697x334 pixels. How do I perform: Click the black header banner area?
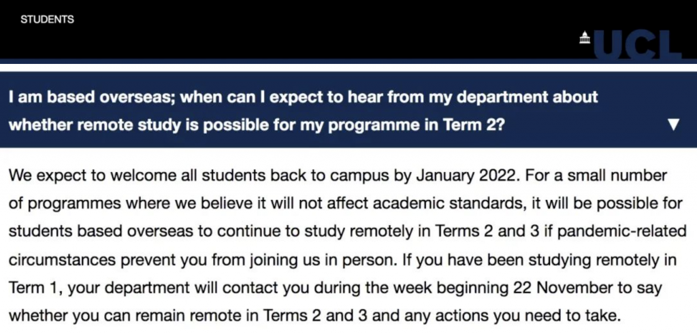coord(348,29)
